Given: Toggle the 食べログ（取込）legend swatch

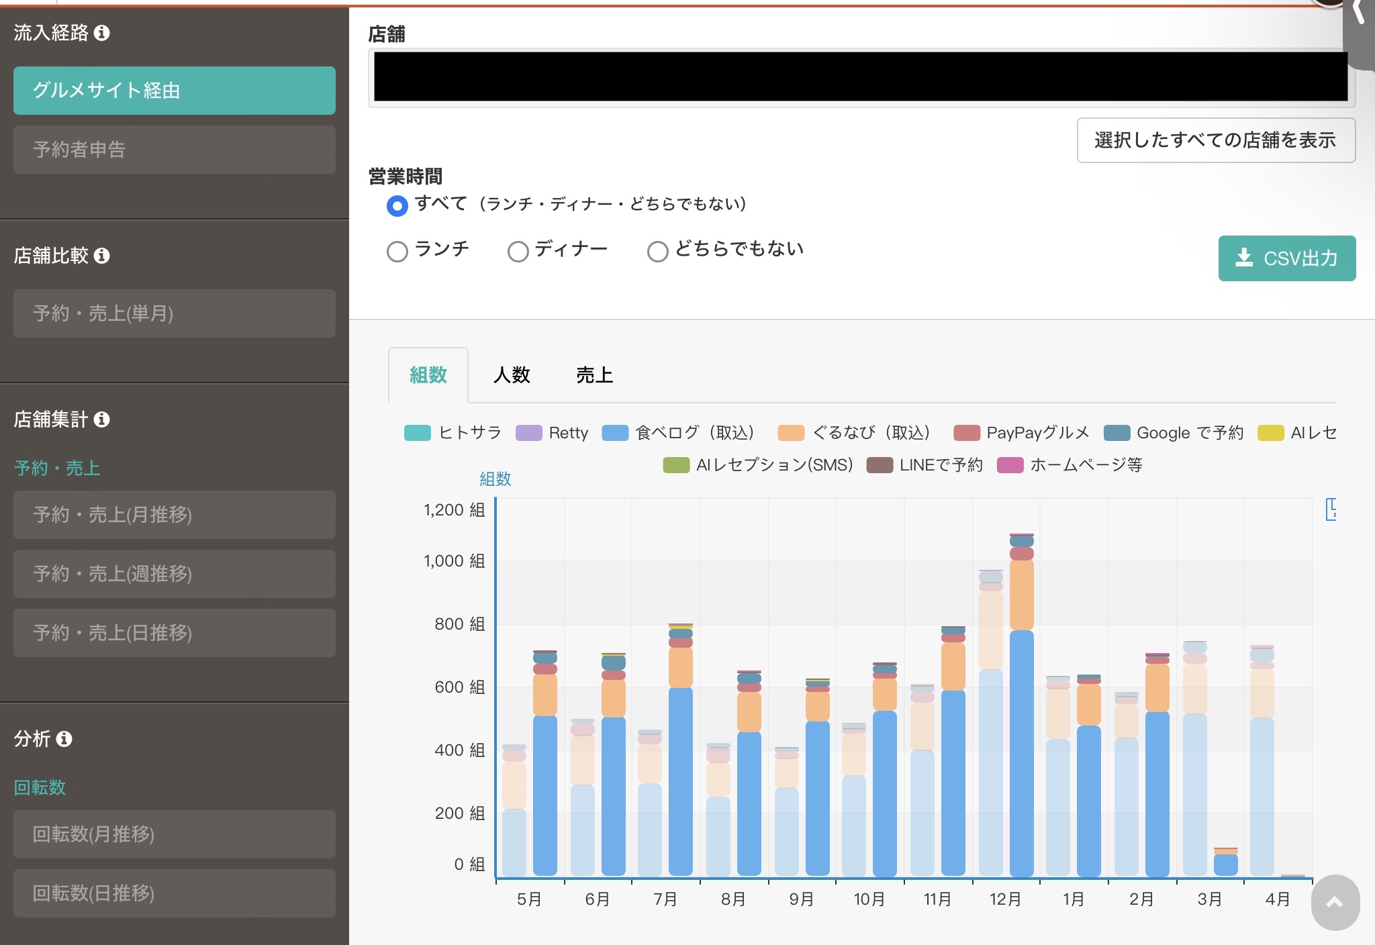Looking at the screenshot, I should (615, 433).
